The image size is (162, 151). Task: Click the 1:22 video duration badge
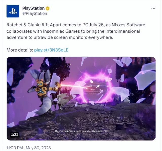pyautogui.click(x=15, y=135)
